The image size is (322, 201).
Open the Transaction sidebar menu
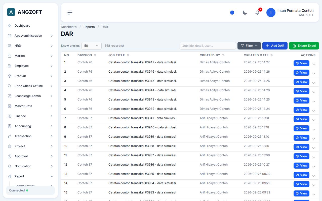[30, 136]
